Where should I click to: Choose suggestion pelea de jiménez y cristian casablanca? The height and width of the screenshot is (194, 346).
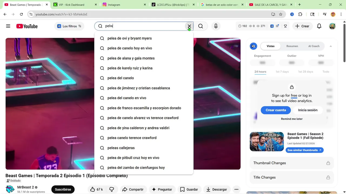tap(144, 88)
